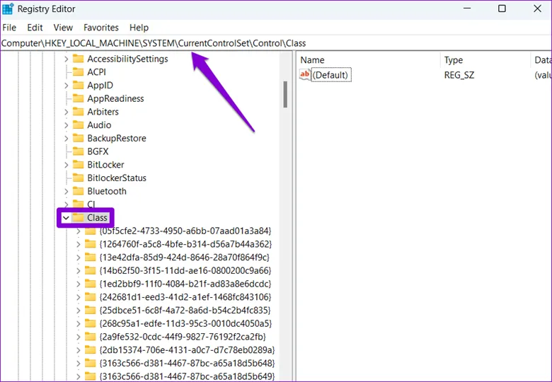The width and height of the screenshot is (552, 382).
Task: Click the folder icon next to AccessibilitySettings
Action: coord(78,59)
